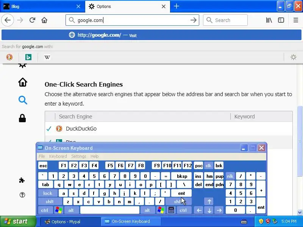Search with DuckDuckGo one-click icon
This screenshot has width=303, height=227.
click(x=9, y=57)
